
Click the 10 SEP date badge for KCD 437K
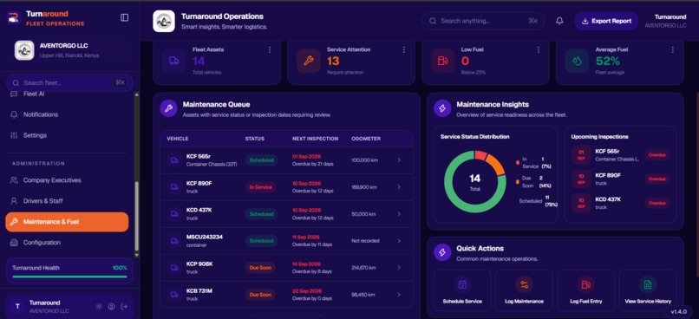581,203
